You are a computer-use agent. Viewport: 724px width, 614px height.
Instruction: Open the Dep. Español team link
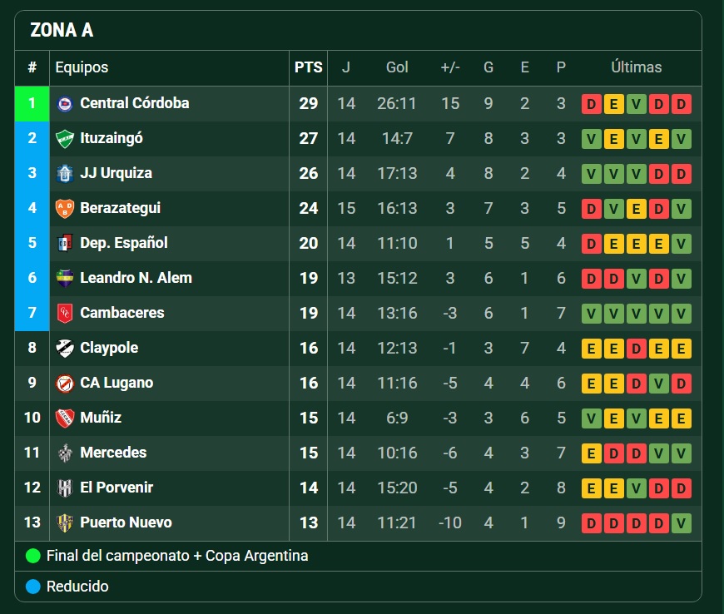124,243
